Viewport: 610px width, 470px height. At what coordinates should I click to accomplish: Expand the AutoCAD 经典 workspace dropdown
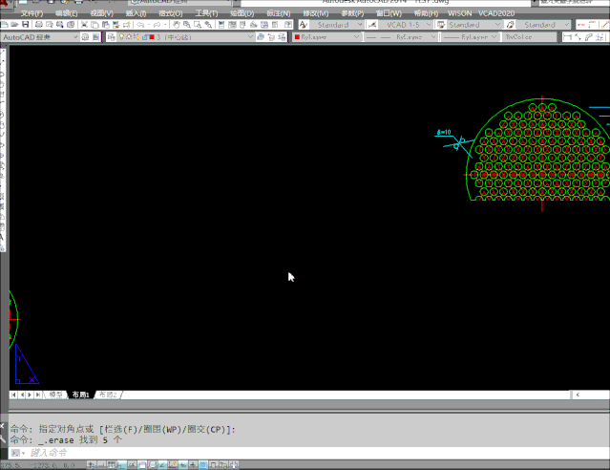pyautogui.click(x=74, y=37)
